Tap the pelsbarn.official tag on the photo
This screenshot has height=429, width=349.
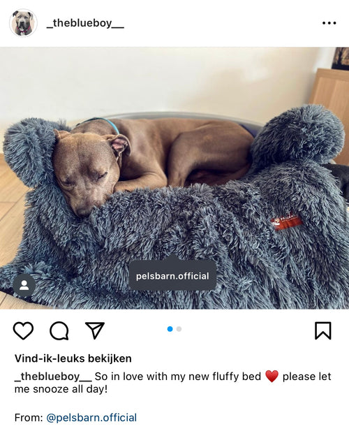point(172,276)
